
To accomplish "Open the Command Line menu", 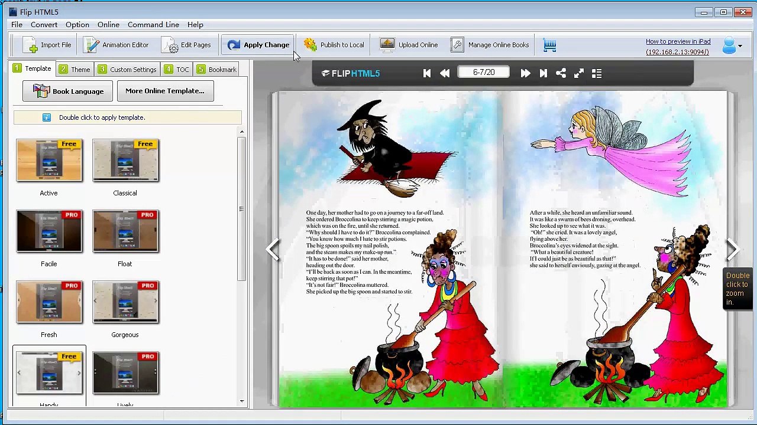I will (153, 25).
